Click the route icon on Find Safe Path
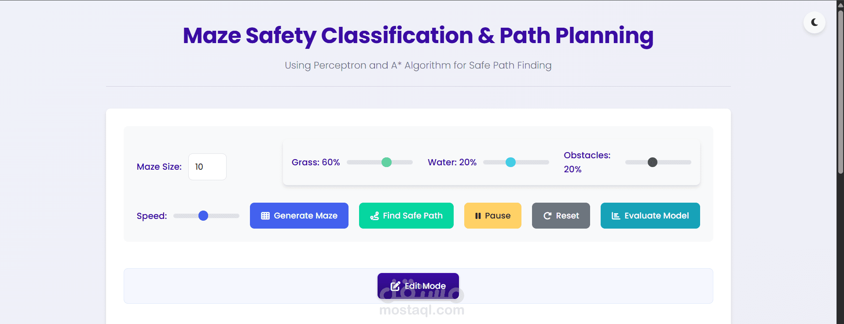Screen dimensions: 844x324 coord(374,216)
